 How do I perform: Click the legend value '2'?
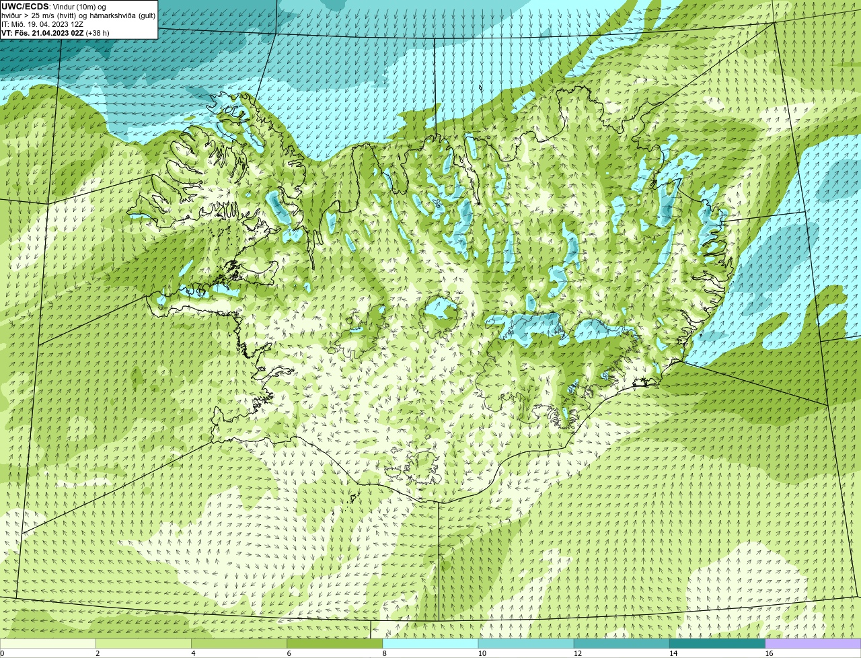98,653
